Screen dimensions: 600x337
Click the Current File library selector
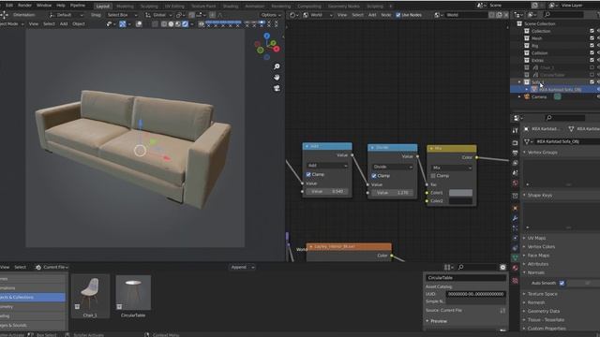coord(52,267)
